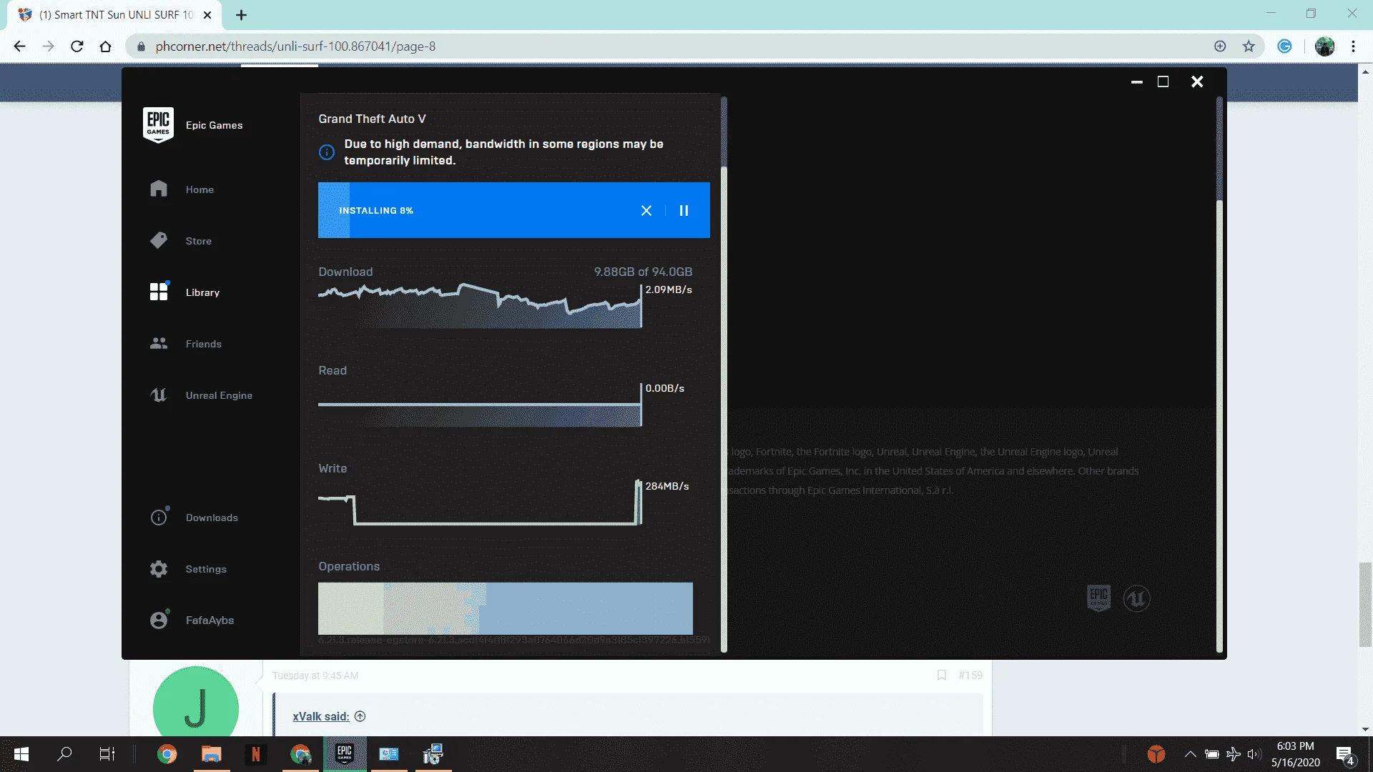
Task: Click the FafaAybs profile avatar icon
Action: (159, 620)
